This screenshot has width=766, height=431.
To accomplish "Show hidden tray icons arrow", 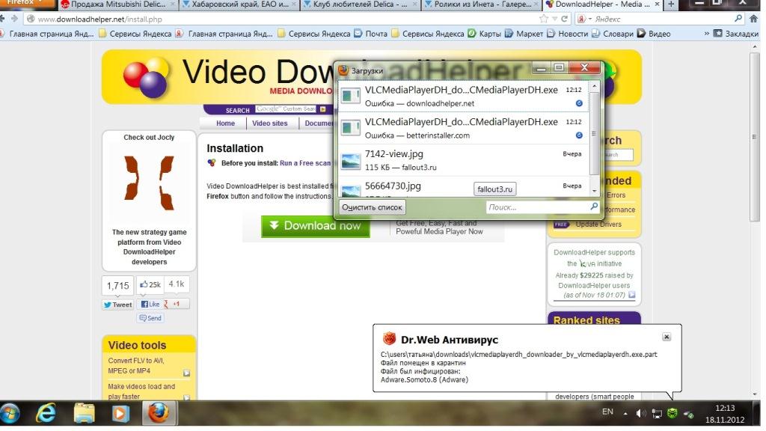I will [x=626, y=413].
